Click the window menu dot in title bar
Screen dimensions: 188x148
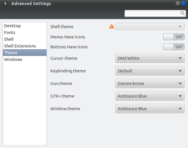5,4
